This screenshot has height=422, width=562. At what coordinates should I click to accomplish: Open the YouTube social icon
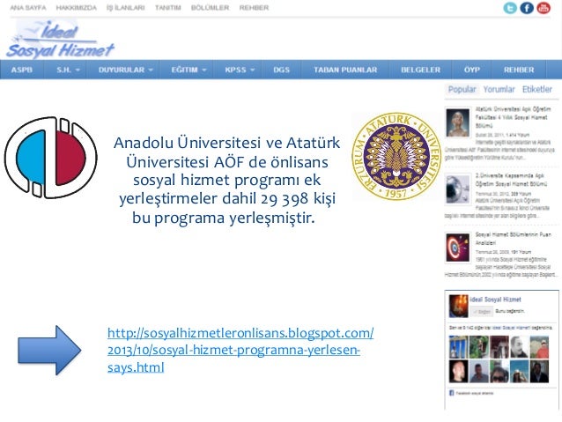[x=544, y=8]
